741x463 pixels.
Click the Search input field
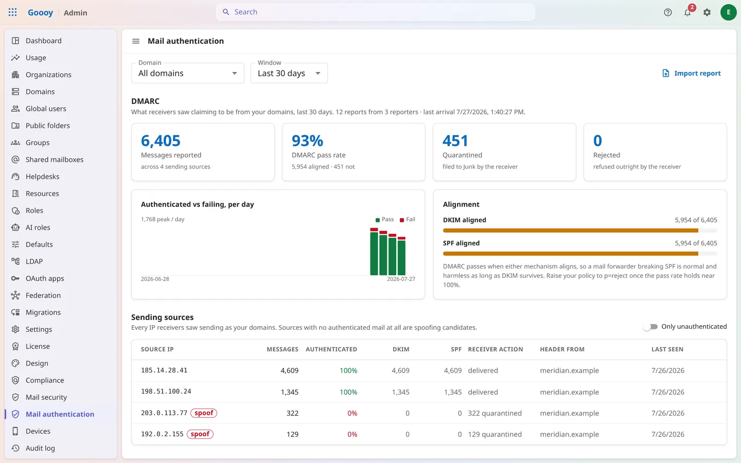click(x=376, y=12)
